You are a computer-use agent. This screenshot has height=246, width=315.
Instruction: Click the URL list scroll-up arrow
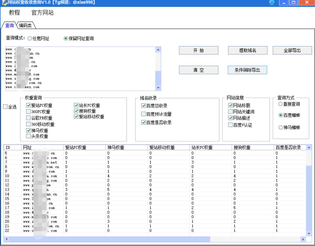coord(158,50)
